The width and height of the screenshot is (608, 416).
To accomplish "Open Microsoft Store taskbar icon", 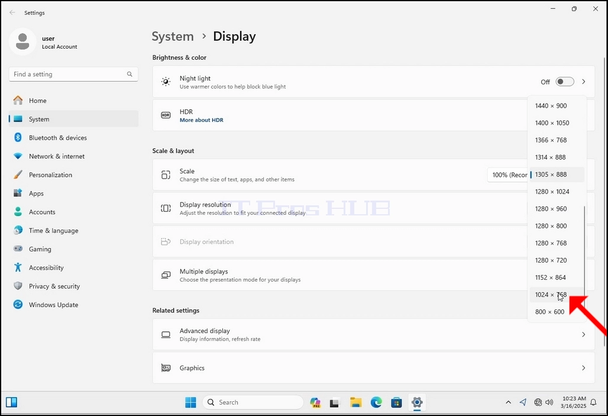I will pyautogui.click(x=396, y=402).
